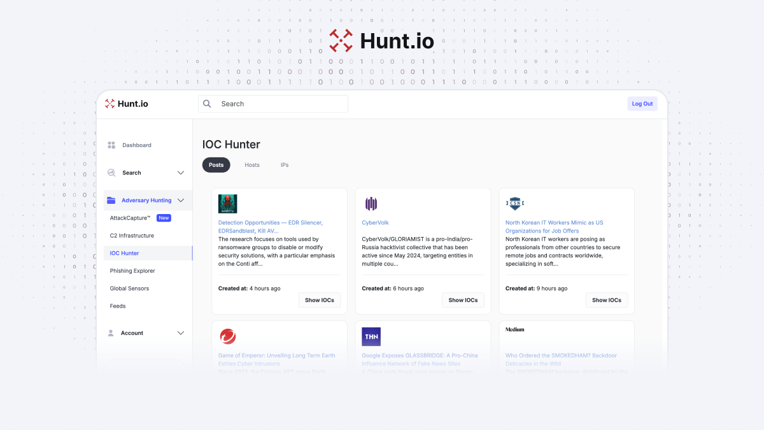Image resolution: width=764 pixels, height=430 pixels.
Task: Click the ransomware research thumbnail on the first card
Action: click(x=228, y=203)
